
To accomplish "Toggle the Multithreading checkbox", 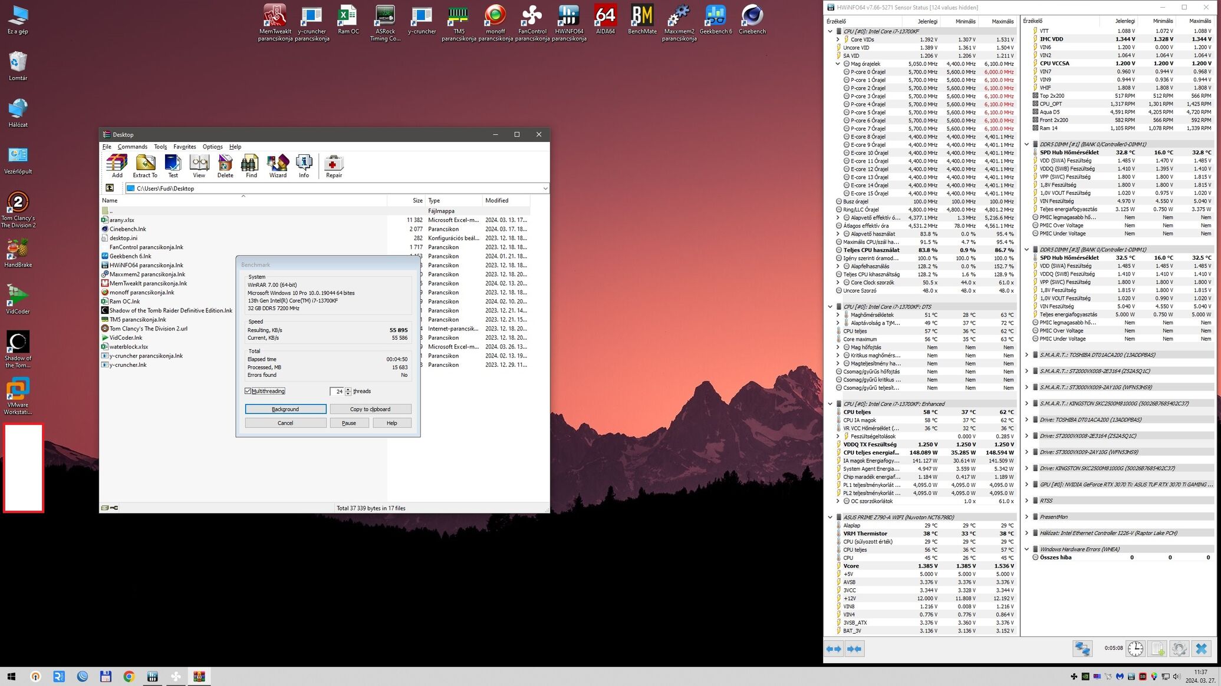I will click(248, 391).
